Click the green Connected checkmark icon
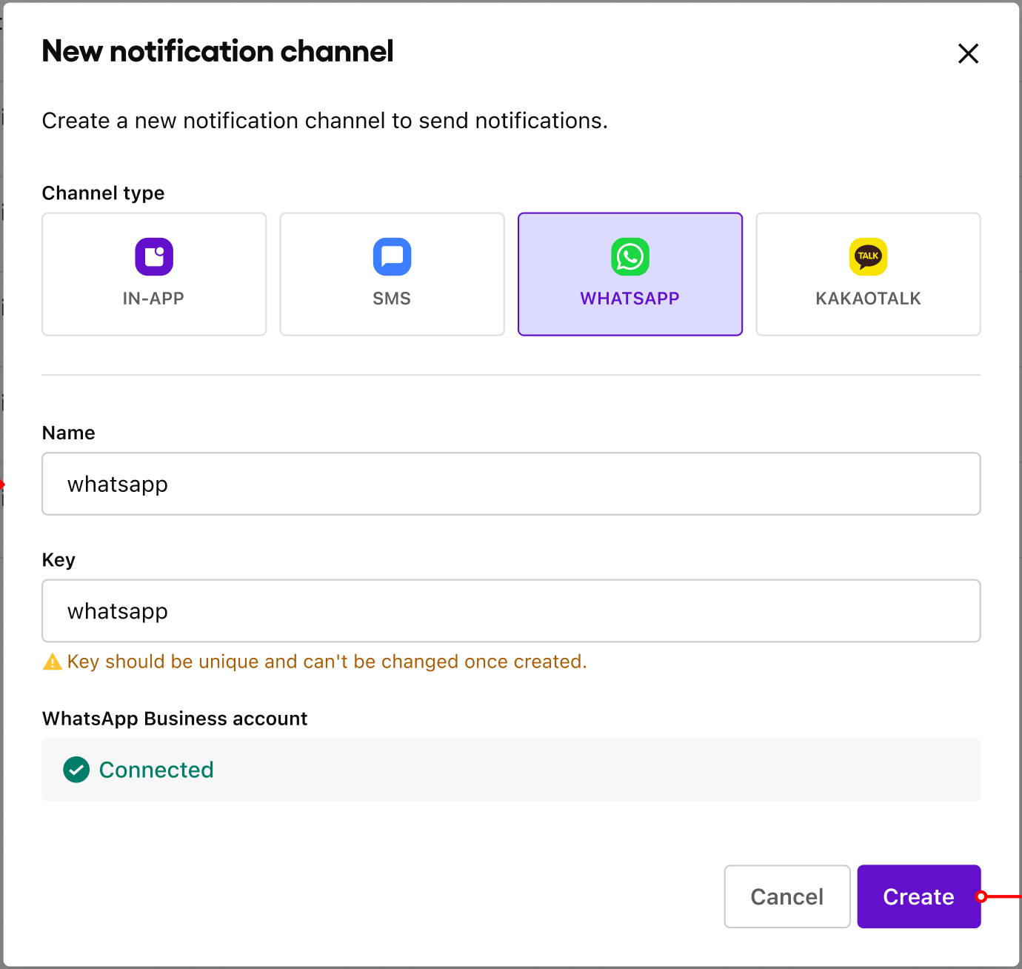Viewport: 1022px width, 969px height. [x=76, y=770]
